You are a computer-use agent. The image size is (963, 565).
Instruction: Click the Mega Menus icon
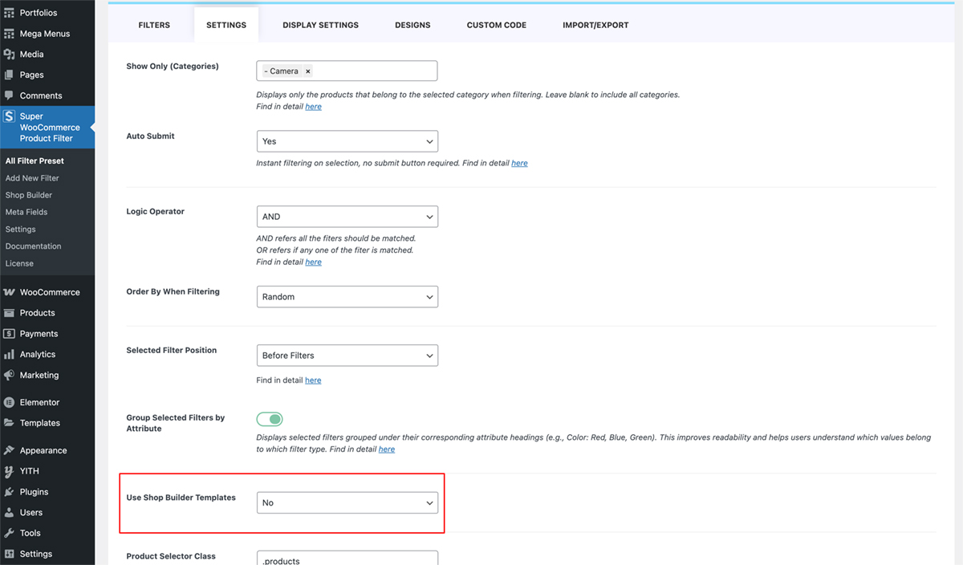[10, 34]
